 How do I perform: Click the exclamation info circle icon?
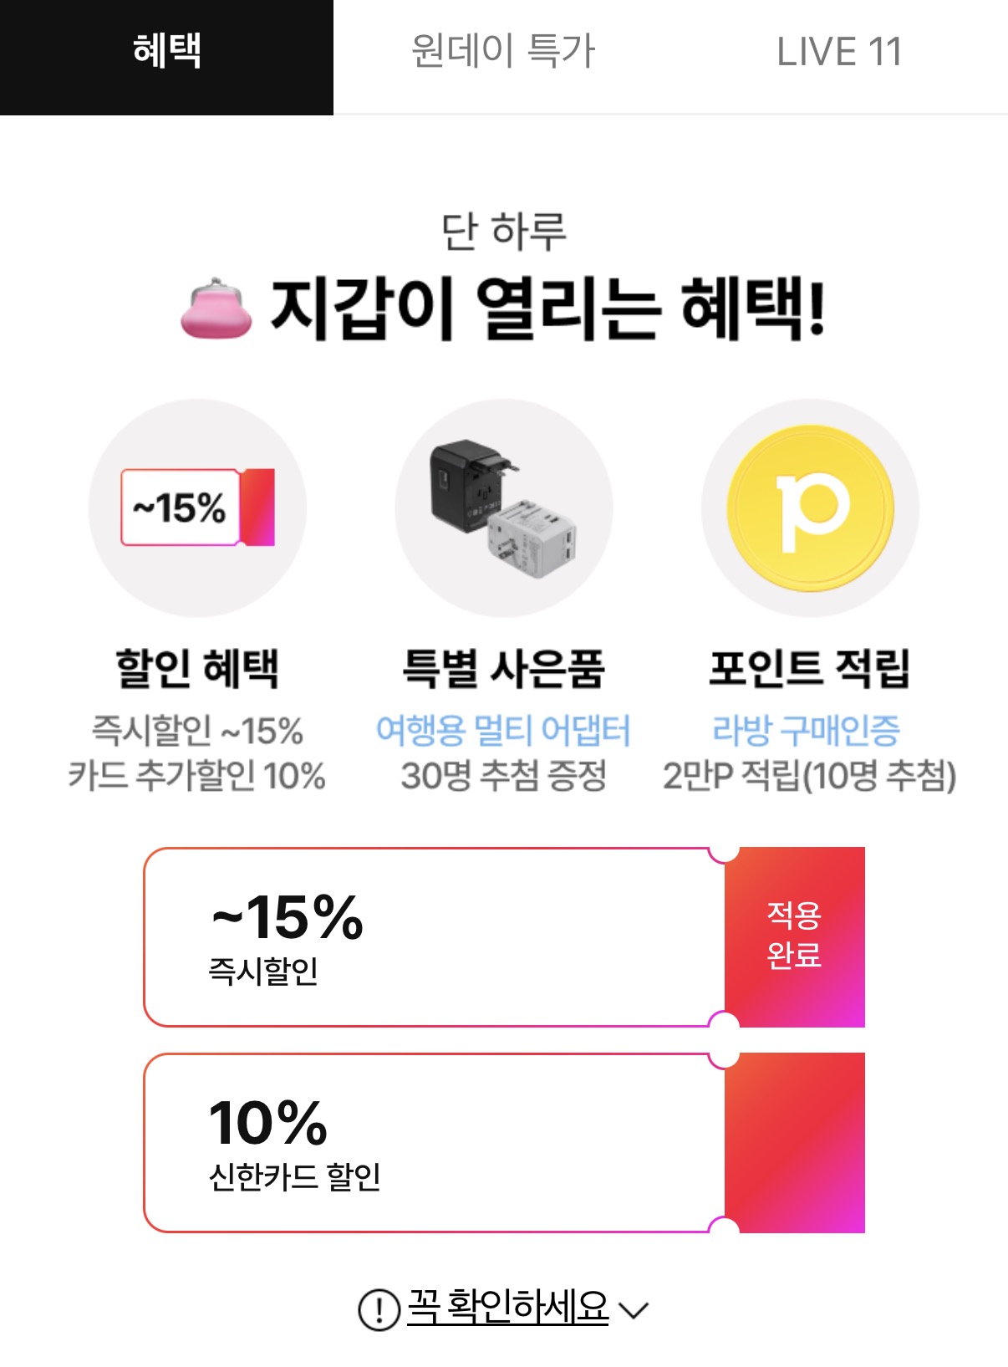click(x=379, y=1308)
